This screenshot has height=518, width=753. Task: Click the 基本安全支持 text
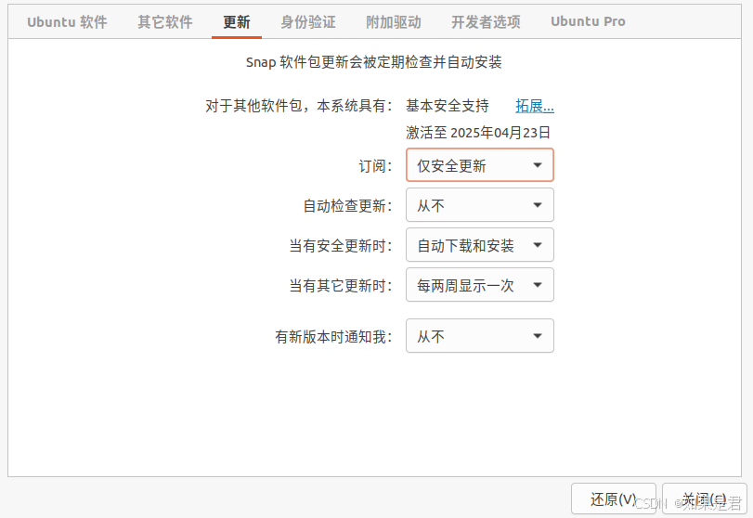tap(448, 106)
